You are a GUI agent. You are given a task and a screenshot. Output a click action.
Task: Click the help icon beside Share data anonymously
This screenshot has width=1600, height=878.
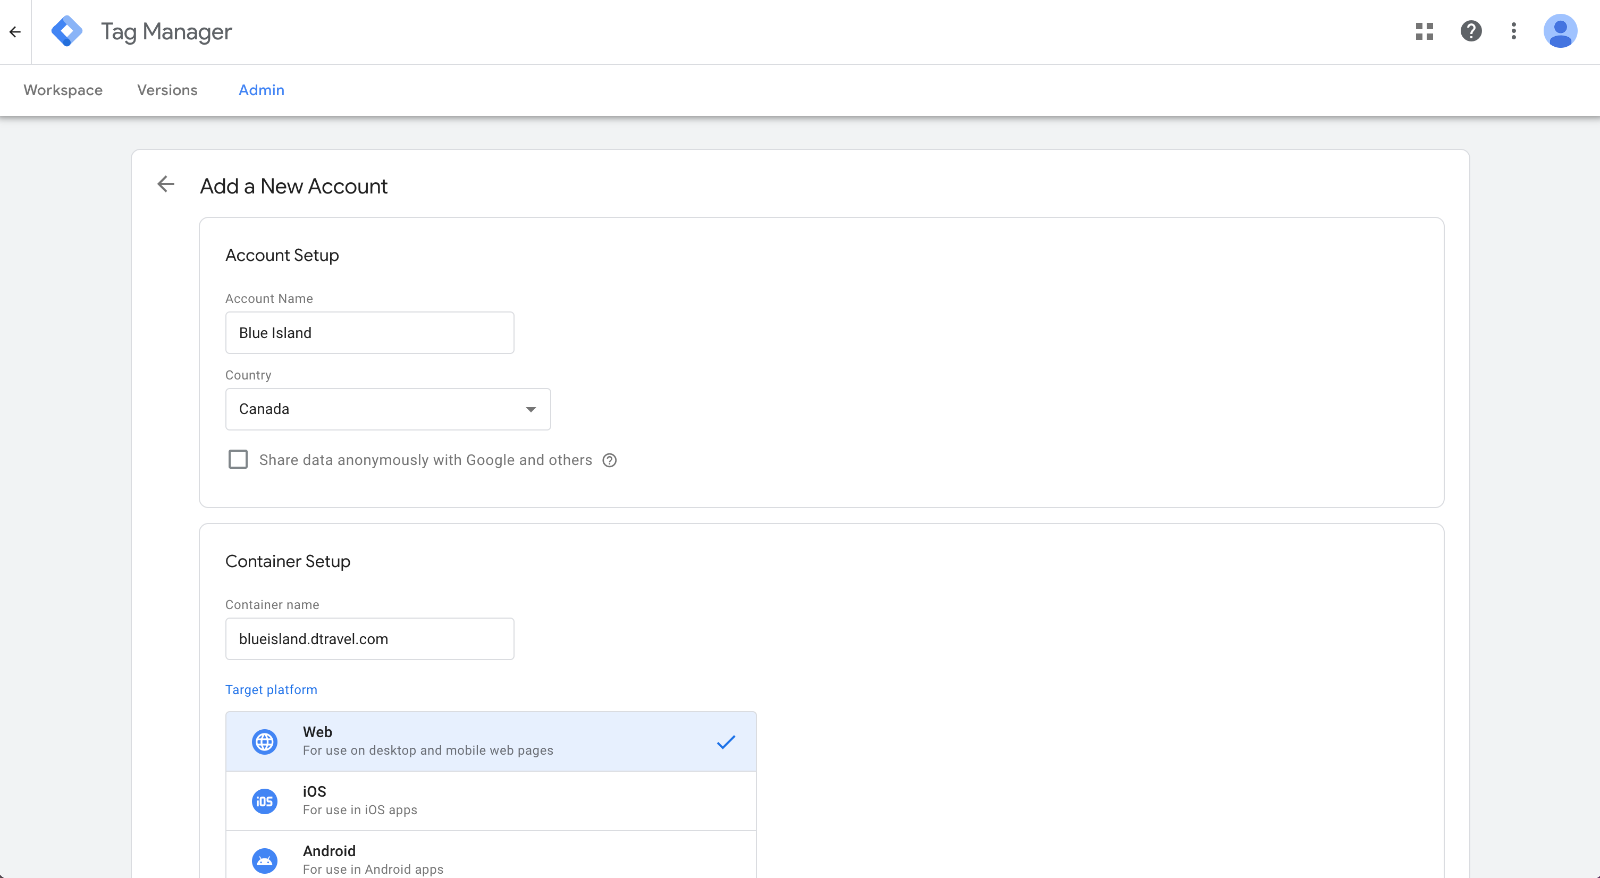click(x=609, y=460)
